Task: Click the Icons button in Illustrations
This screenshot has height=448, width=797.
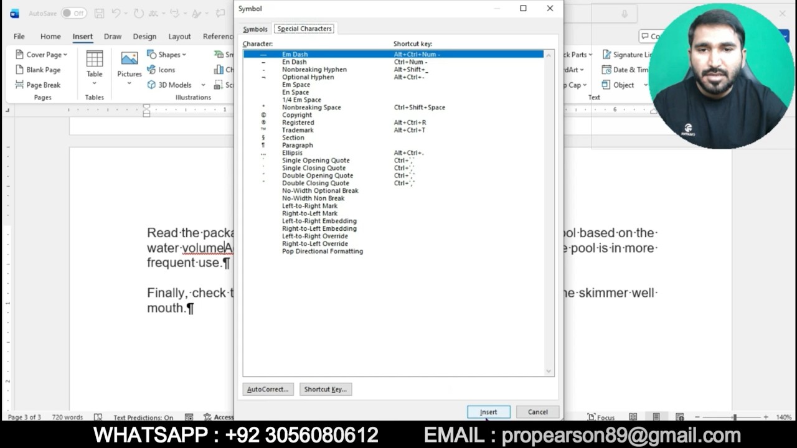Action: (x=161, y=70)
